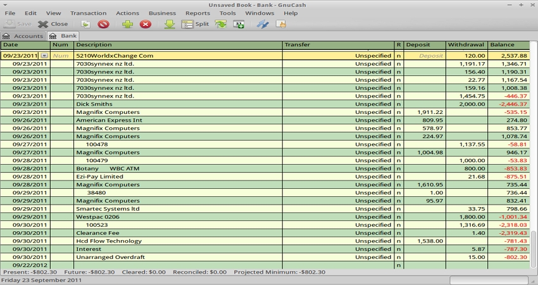Open the Transaction menu
The image size is (538, 285).
[x=89, y=13]
